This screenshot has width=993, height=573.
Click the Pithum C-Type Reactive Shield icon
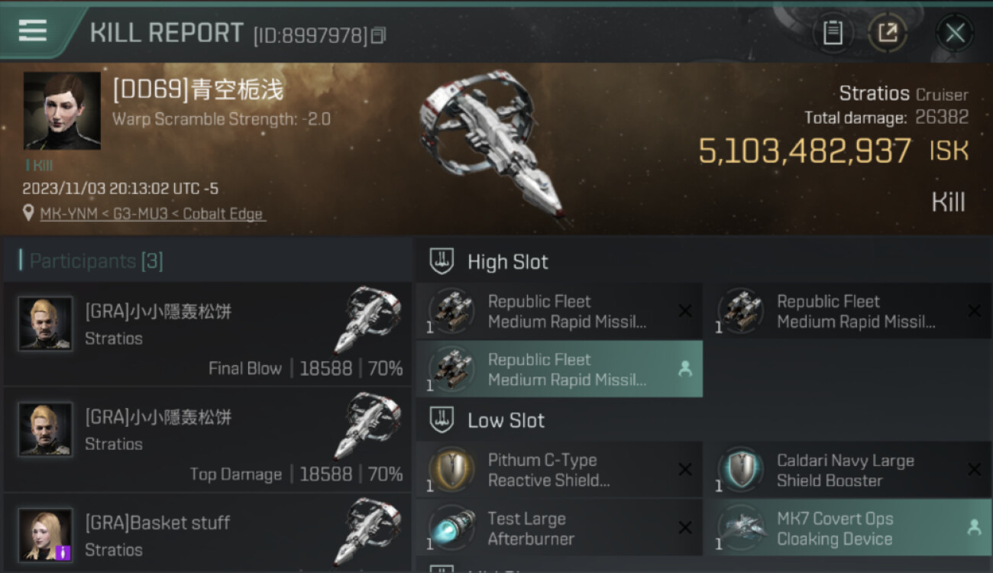coord(451,469)
